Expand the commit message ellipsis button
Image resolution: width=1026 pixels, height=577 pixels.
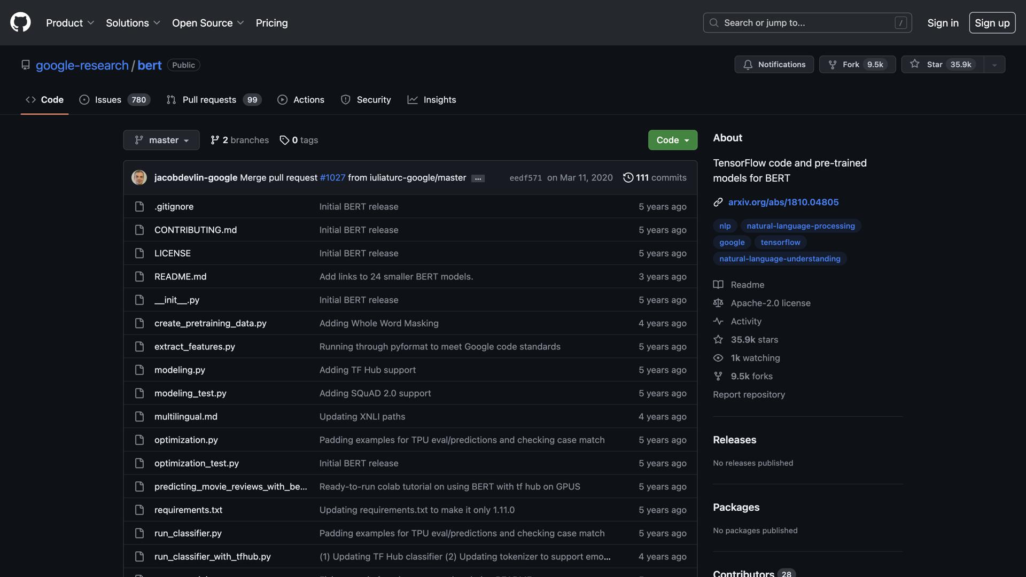coord(478,178)
